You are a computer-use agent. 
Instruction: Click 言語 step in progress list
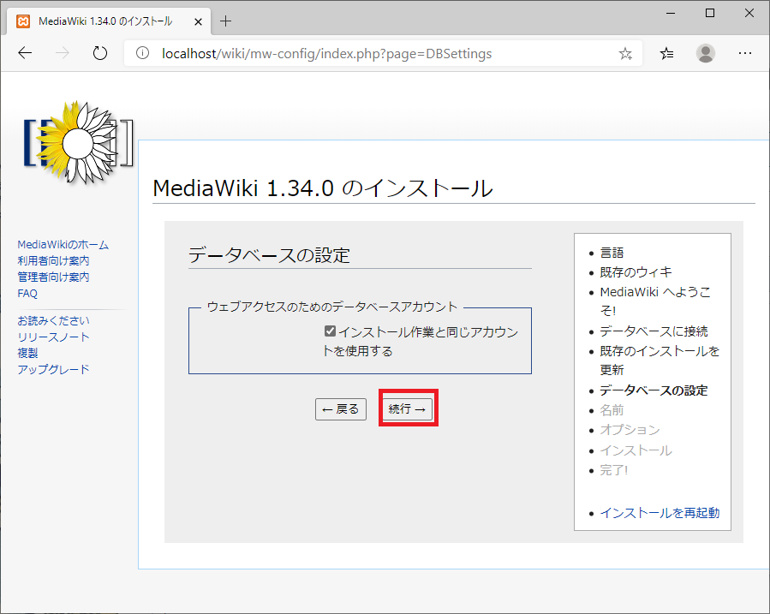tap(612, 253)
